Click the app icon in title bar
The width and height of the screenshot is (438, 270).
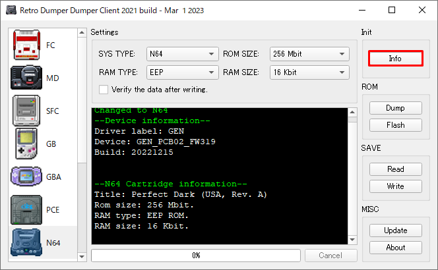(x=11, y=10)
